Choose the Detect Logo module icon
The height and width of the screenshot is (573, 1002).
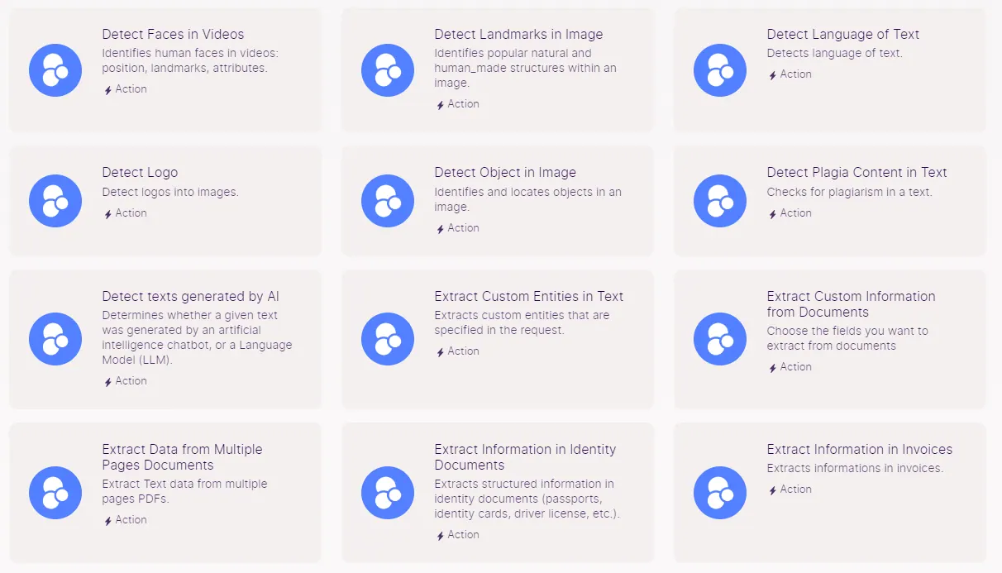tap(55, 201)
